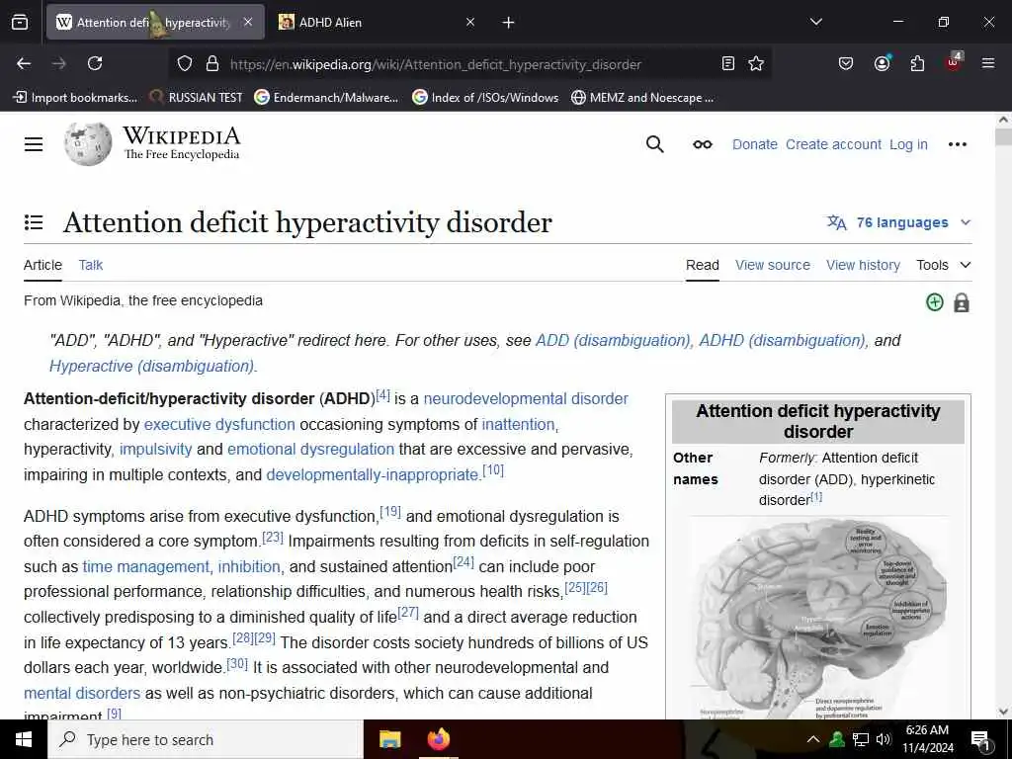Select the Read view tab
The width and height of the screenshot is (1012, 759).
tap(703, 265)
